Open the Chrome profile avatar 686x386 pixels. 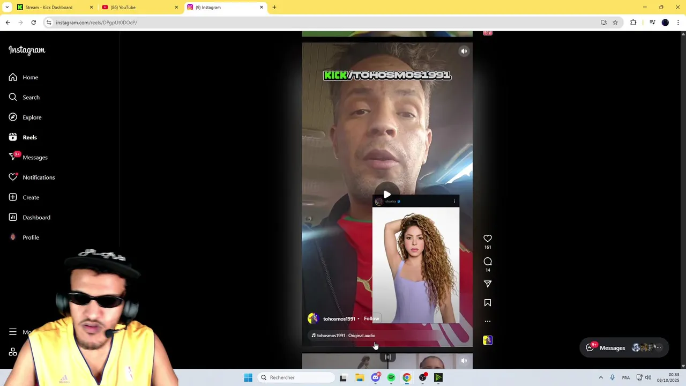(665, 23)
